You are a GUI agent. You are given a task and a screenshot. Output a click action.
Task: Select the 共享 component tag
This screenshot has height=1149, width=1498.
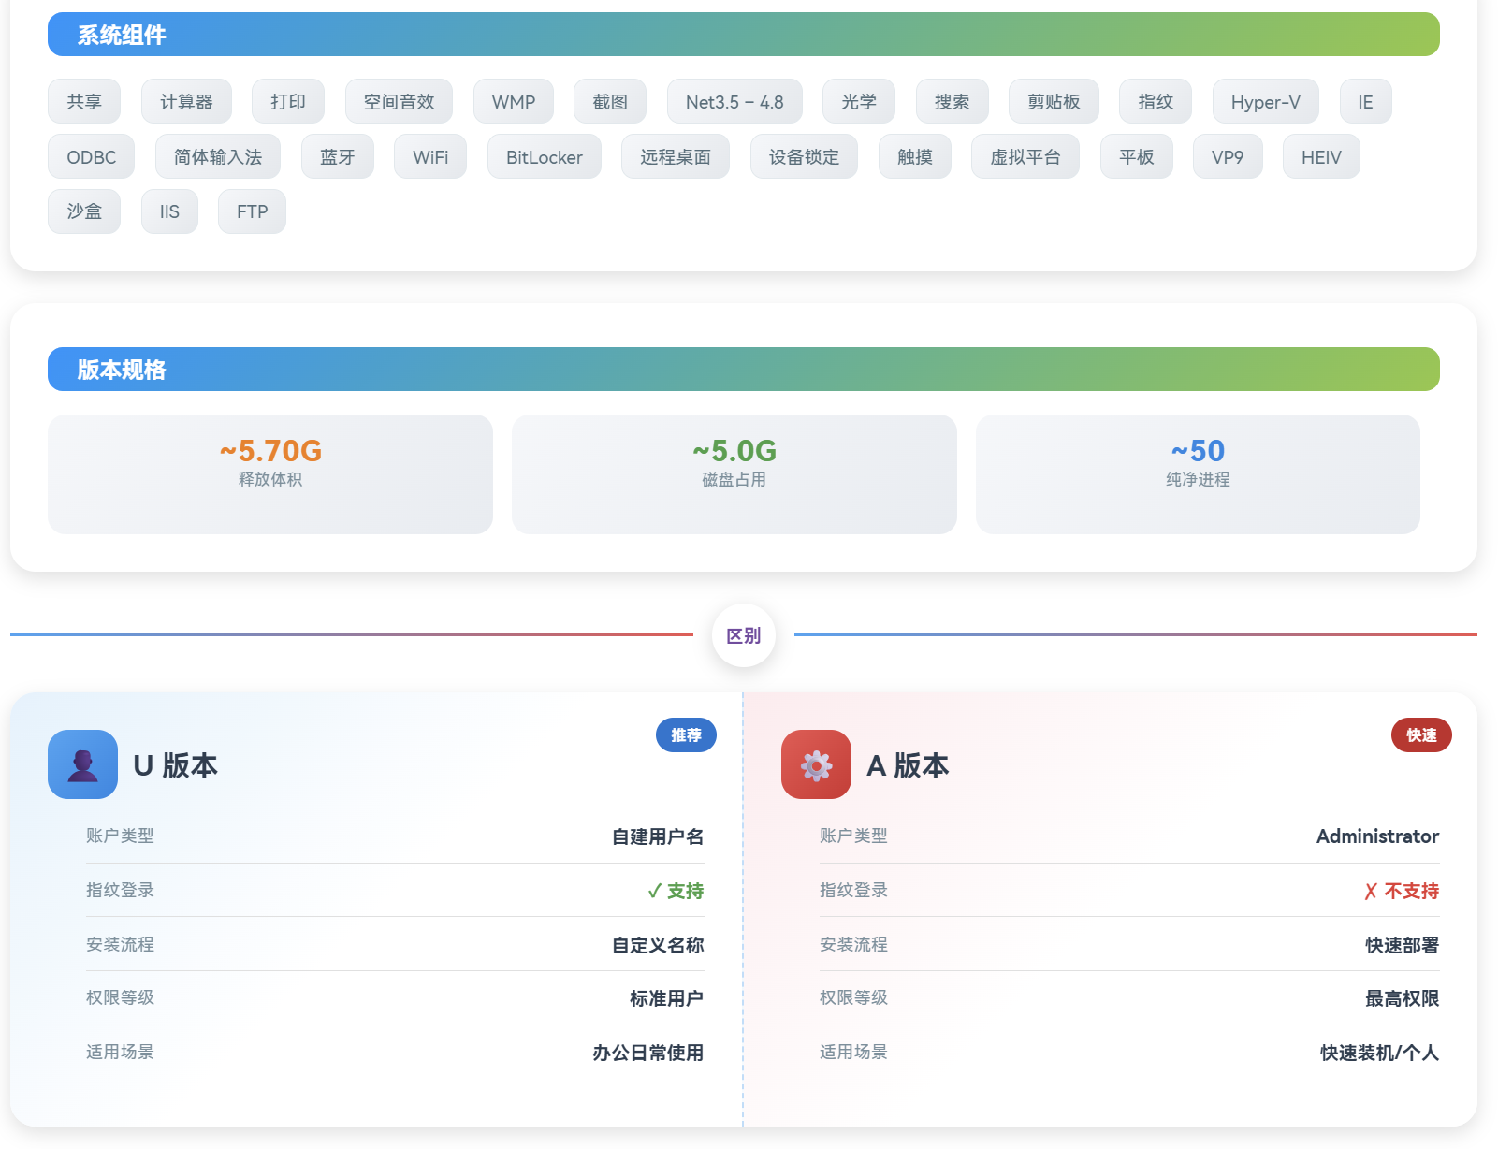84,101
